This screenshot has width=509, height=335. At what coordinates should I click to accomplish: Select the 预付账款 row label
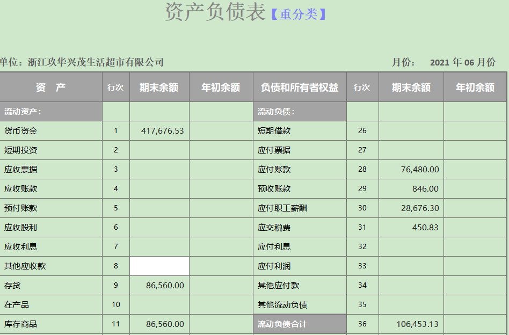(x=20, y=208)
